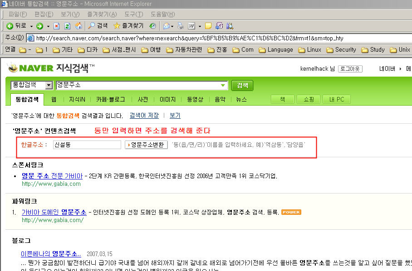This screenshot has height=271, width=412.
Task: Open Back button history dropdown arrow
Action: tap(31, 26)
